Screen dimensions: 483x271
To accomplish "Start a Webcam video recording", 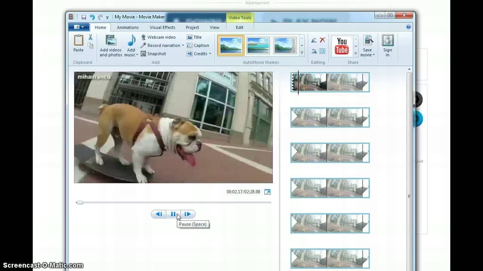I will point(158,37).
